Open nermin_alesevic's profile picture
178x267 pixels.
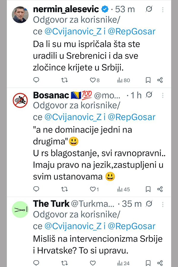coord(20,15)
